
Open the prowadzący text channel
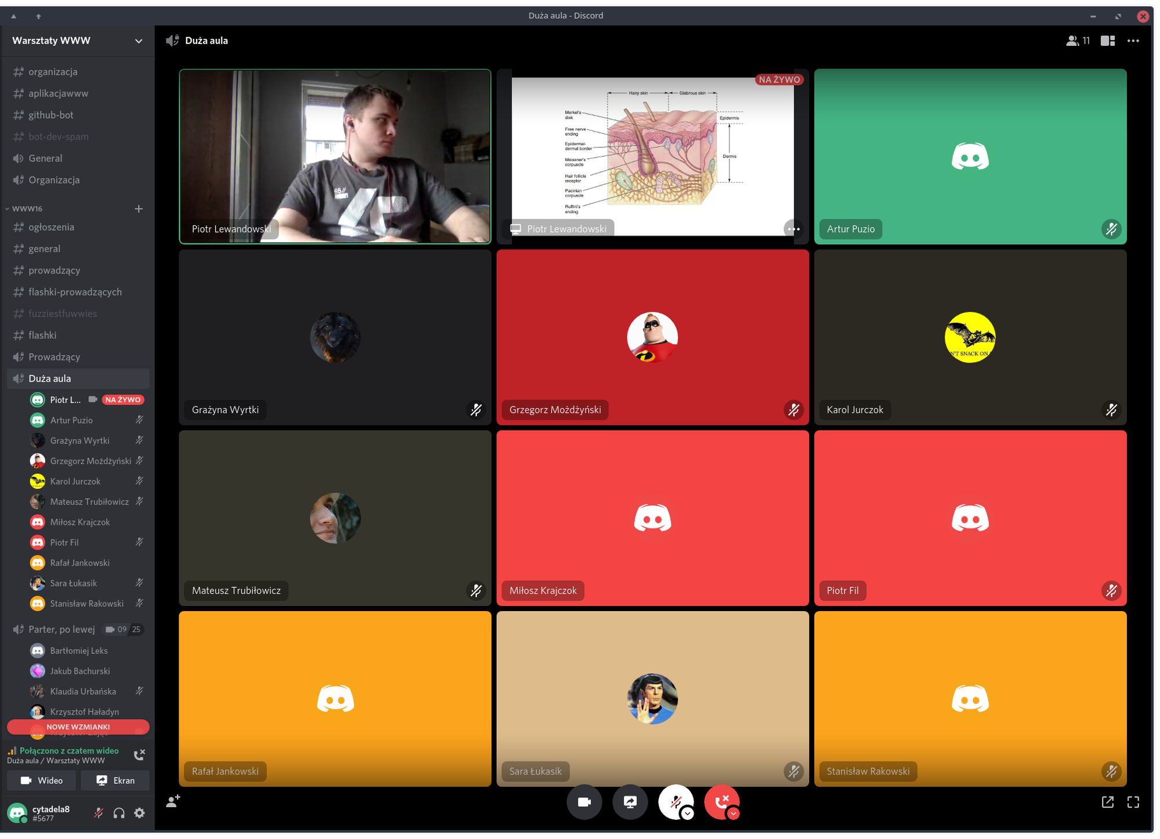(x=78, y=270)
